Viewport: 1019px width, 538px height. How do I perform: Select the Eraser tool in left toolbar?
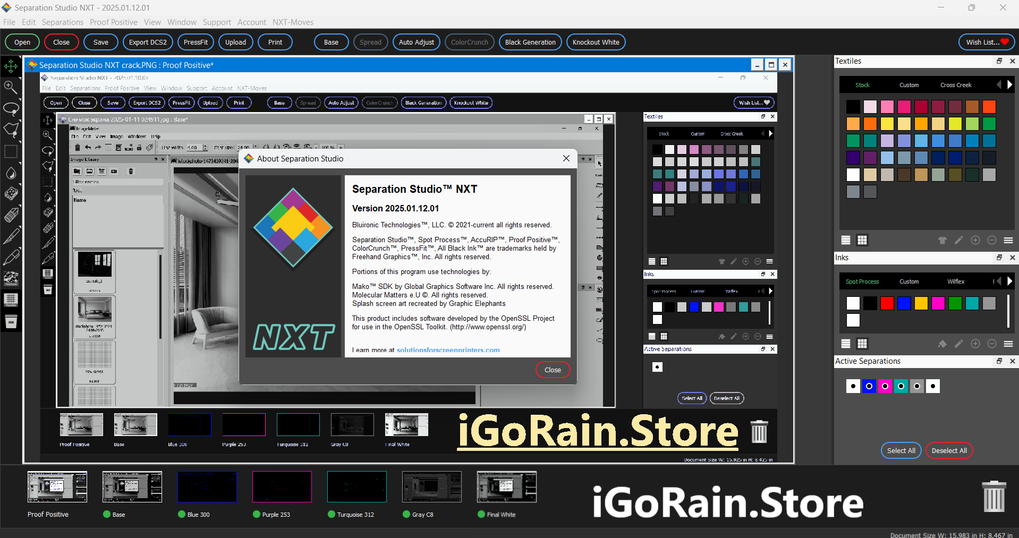point(11,215)
